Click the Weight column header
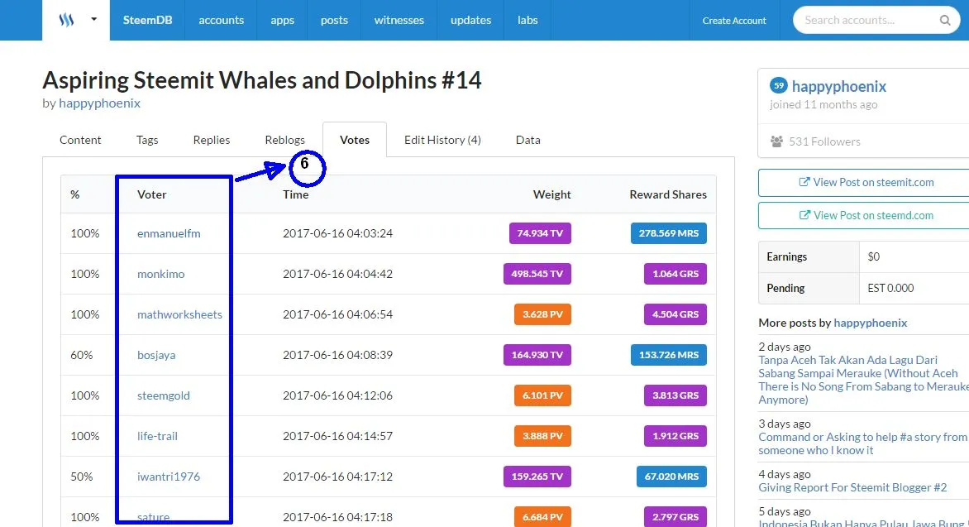Viewport: 969px width, 527px height. tap(551, 194)
